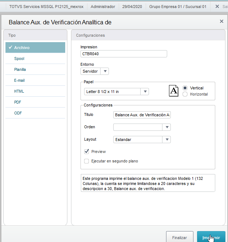Click the date 29/04/2020 in top bar
The image size is (228, 242).
point(132,7)
